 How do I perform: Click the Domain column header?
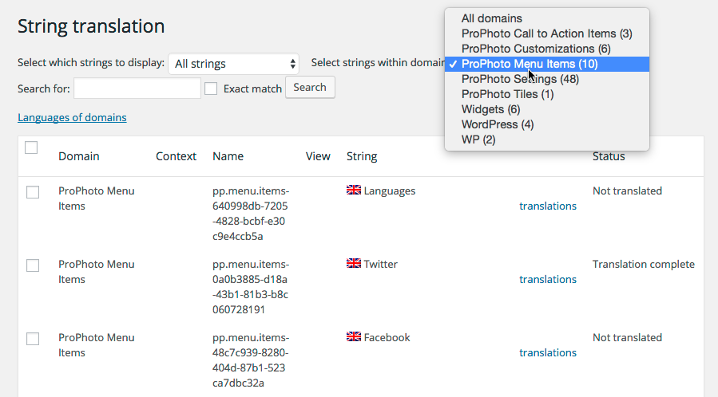click(79, 156)
